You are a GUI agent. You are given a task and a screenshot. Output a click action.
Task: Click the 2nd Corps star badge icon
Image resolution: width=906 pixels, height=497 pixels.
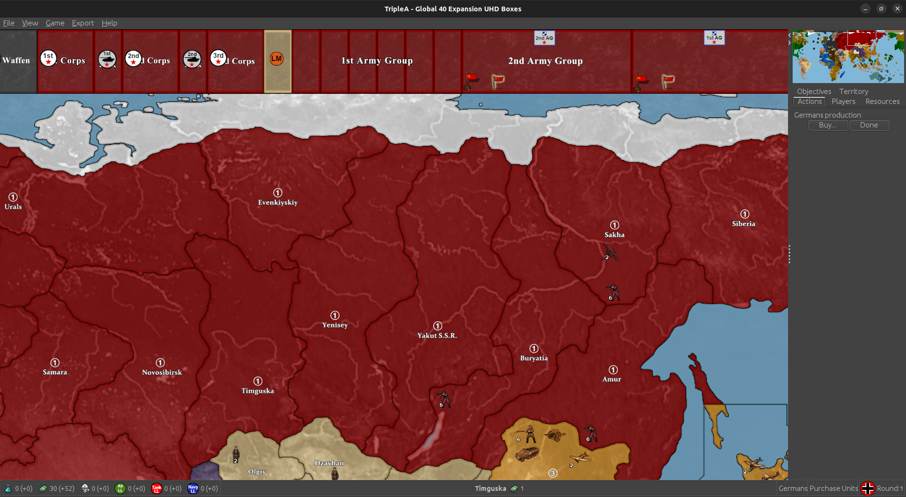(134, 59)
